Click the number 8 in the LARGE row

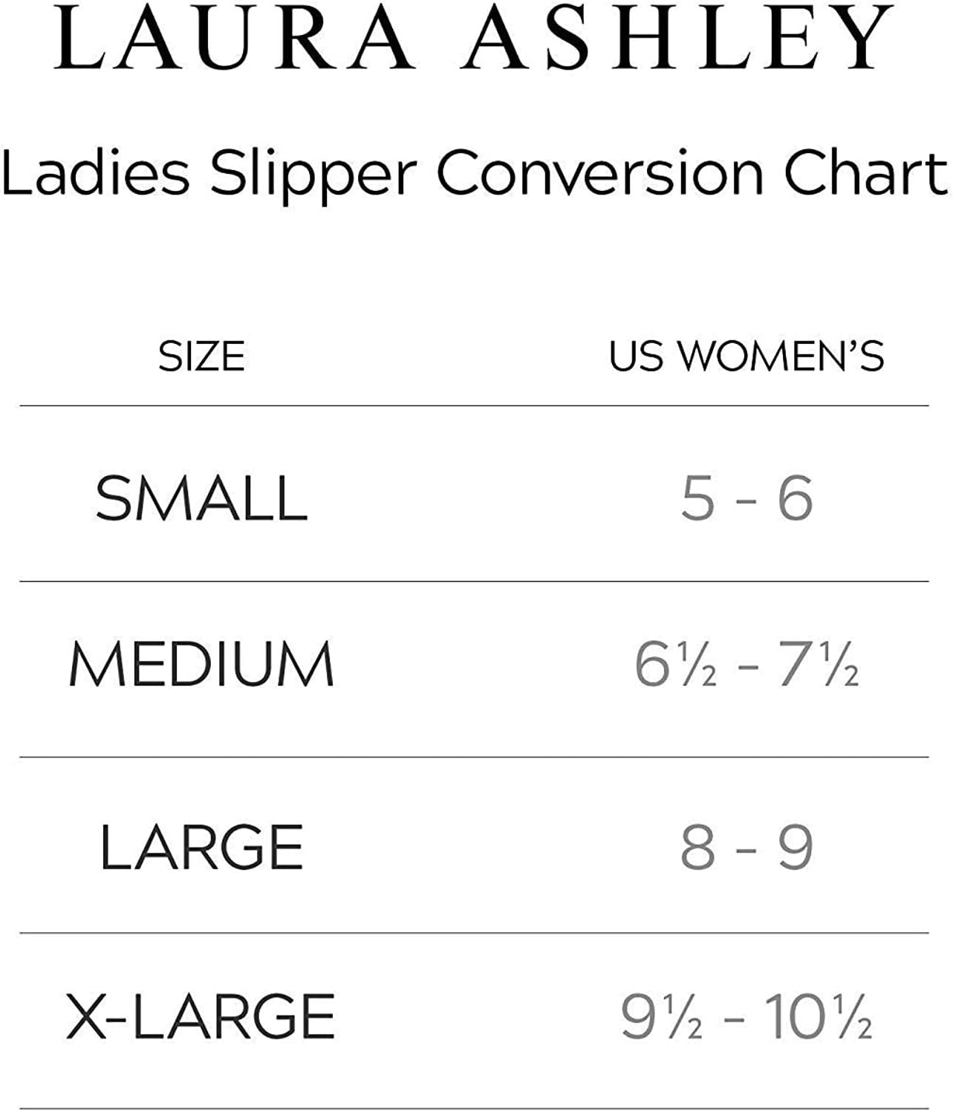[697, 847]
